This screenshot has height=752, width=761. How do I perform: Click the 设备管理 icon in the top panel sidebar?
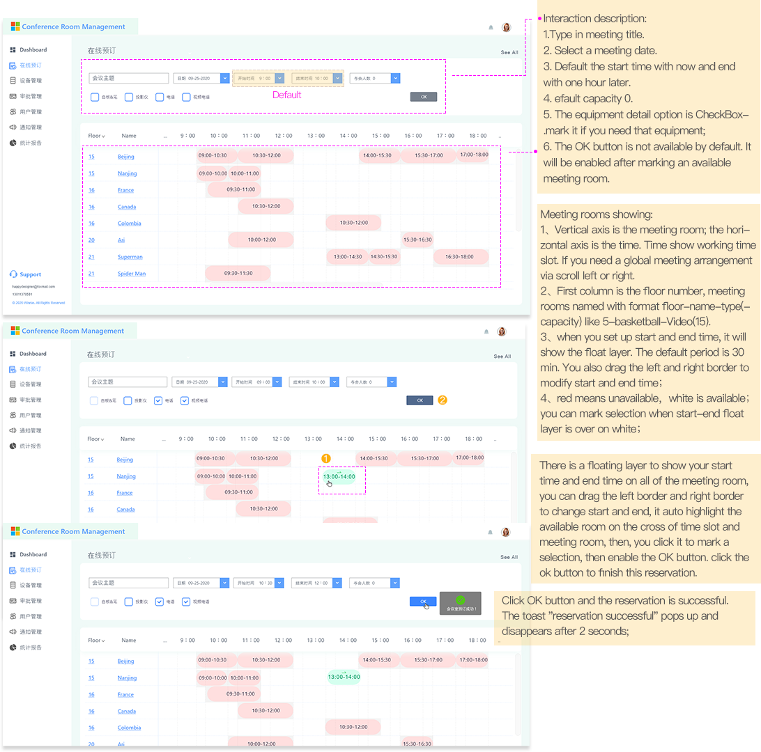click(x=13, y=81)
